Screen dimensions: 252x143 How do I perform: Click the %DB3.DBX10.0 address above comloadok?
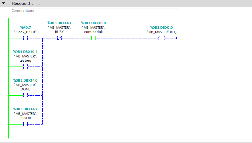coord(93,23)
